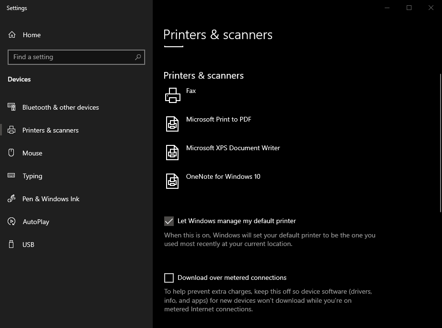This screenshot has height=328, width=442.
Task: Click the Bluetooth & other devices icon
Action: tap(12, 107)
